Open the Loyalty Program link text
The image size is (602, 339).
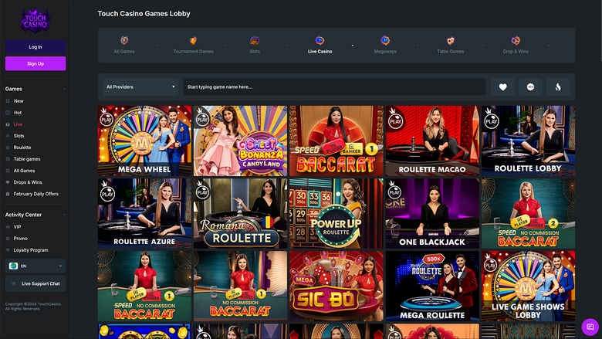coord(31,250)
